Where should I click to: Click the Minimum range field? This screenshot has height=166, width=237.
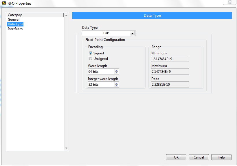click(x=170, y=59)
